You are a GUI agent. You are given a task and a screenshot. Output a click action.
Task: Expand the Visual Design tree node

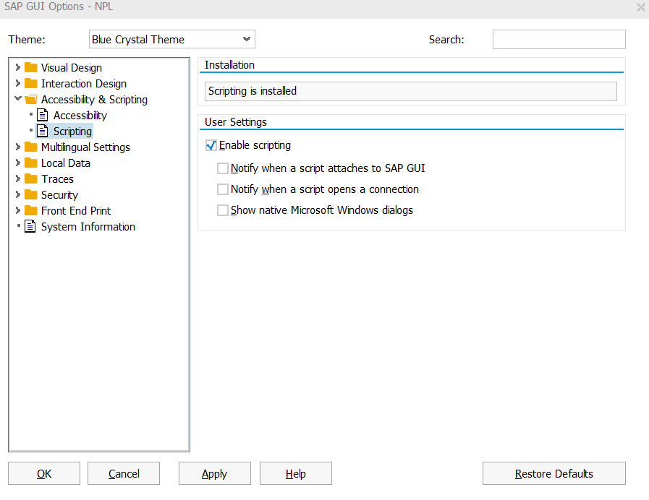pos(18,67)
